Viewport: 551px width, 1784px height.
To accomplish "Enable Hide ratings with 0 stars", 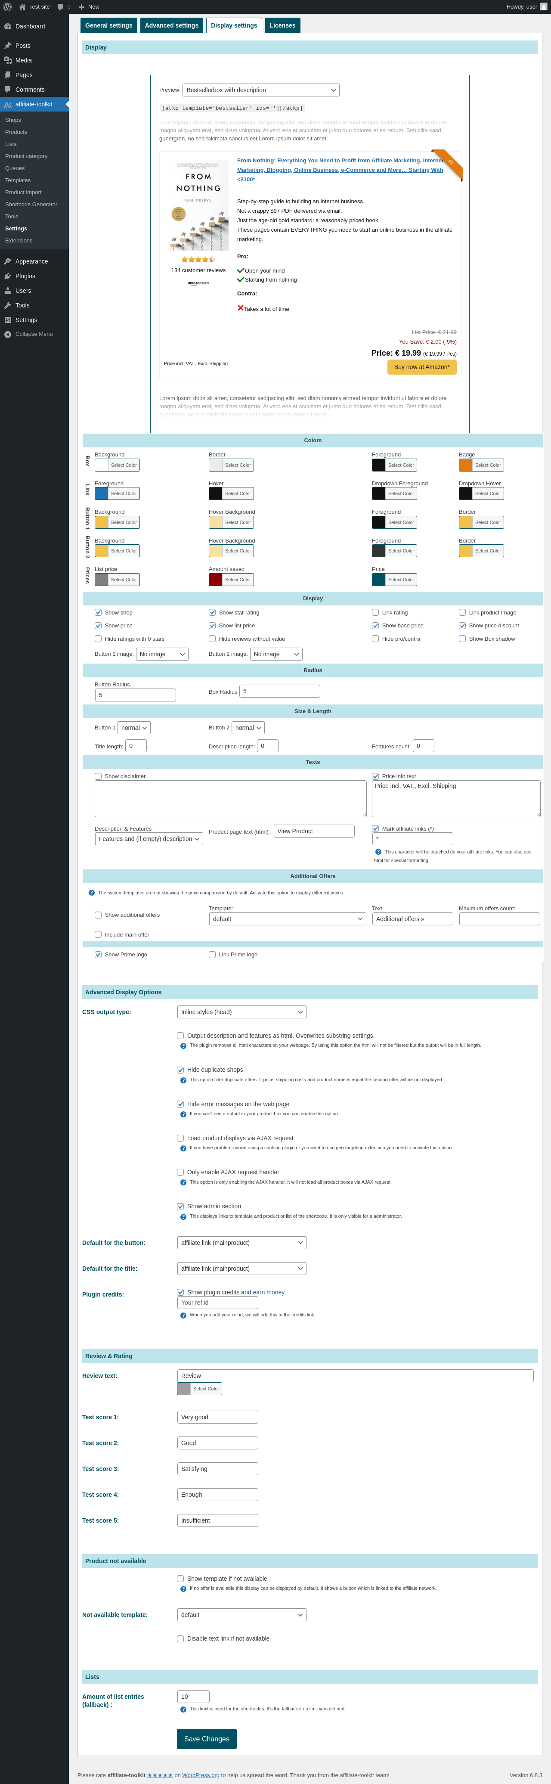I will pos(98,639).
